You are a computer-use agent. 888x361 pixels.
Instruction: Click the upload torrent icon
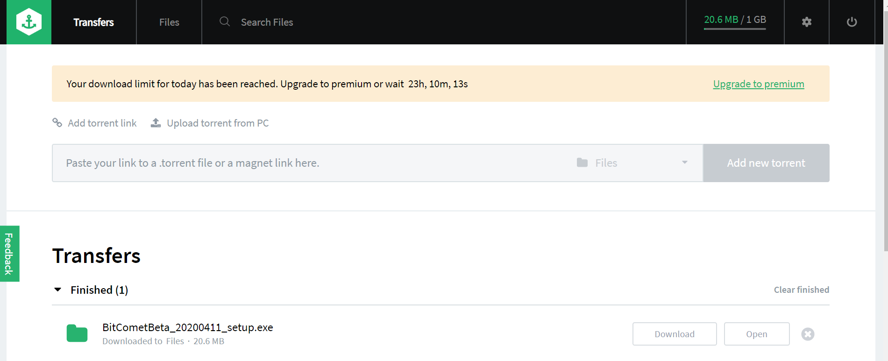pos(156,123)
